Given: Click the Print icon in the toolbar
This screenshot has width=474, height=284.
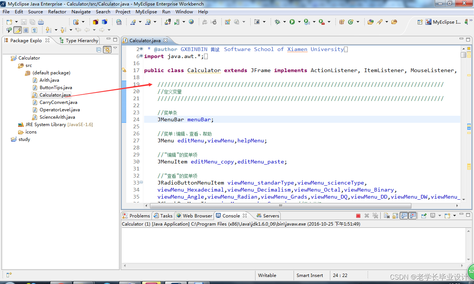Looking at the screenshot, I should pyautogui.click(x=41, y=22).
